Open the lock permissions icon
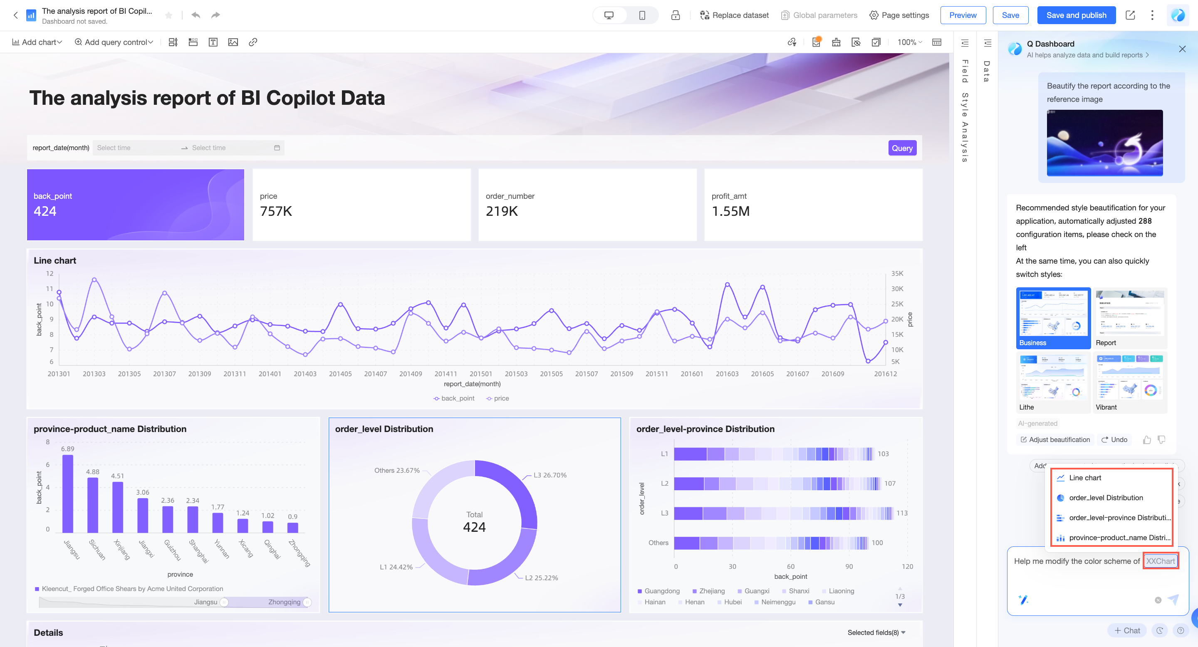The width and height of the screenshot is (1198, 647). coord(675,15)
